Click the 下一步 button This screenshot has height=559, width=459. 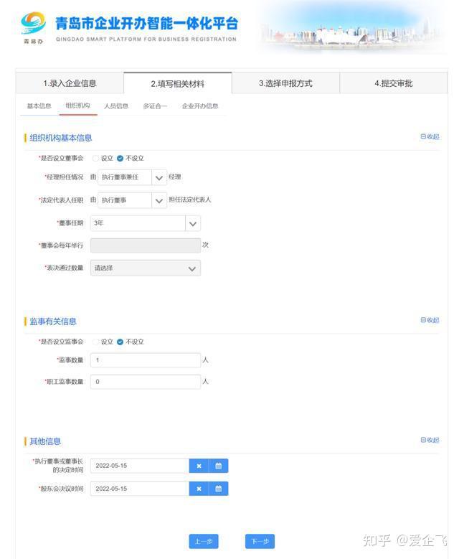[260, 542]
